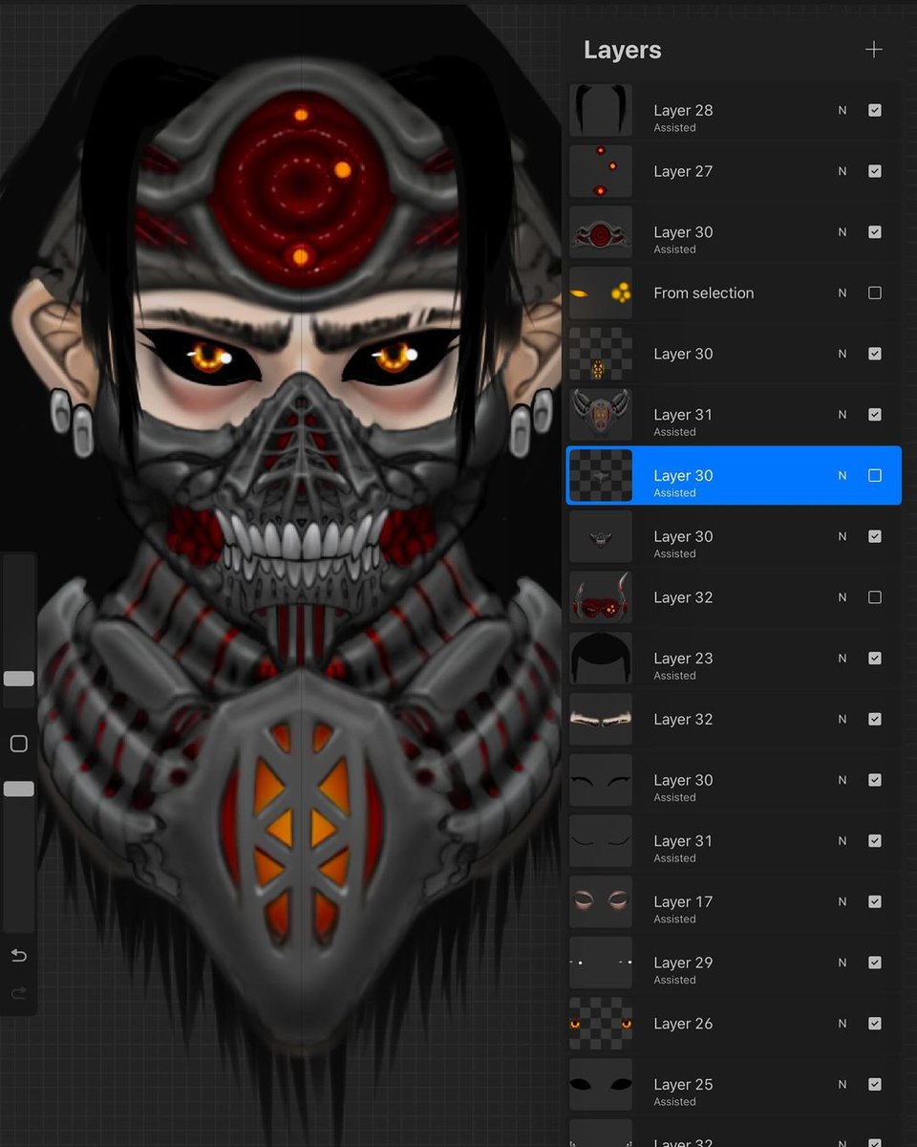The height and width of the screenshot is (1147, 917).
Task: Select the 'Layer 23' name text
Action: [x=683, y=658]
